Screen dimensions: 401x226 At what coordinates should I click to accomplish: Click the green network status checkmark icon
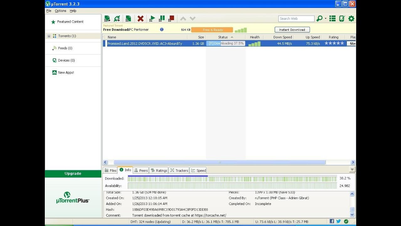pos(346,221)
